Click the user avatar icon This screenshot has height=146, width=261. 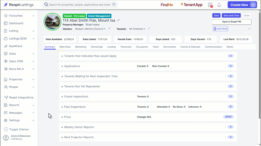(x=6, y=138)
